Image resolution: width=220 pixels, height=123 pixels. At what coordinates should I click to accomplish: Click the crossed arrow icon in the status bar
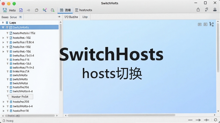coord(207,120)
